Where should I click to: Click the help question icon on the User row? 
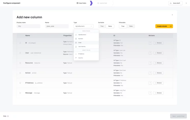(150, 53)
